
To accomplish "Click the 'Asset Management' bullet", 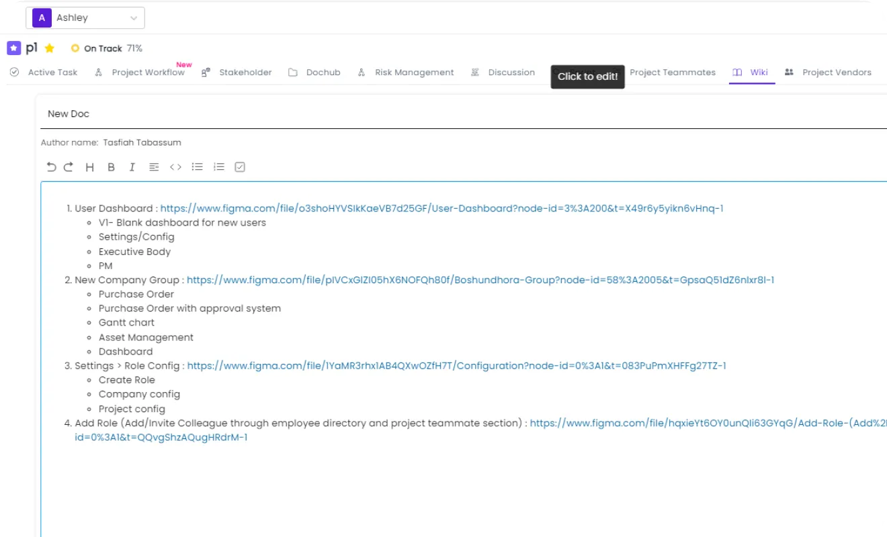I will [x=146, y=337].
